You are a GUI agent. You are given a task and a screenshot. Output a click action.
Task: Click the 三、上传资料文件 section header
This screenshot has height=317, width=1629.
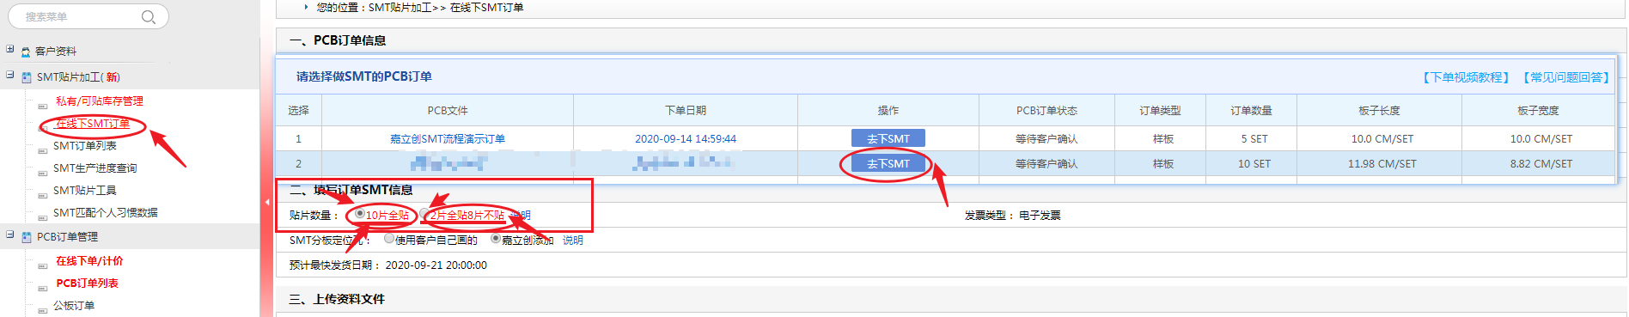(x=337, y=300)
